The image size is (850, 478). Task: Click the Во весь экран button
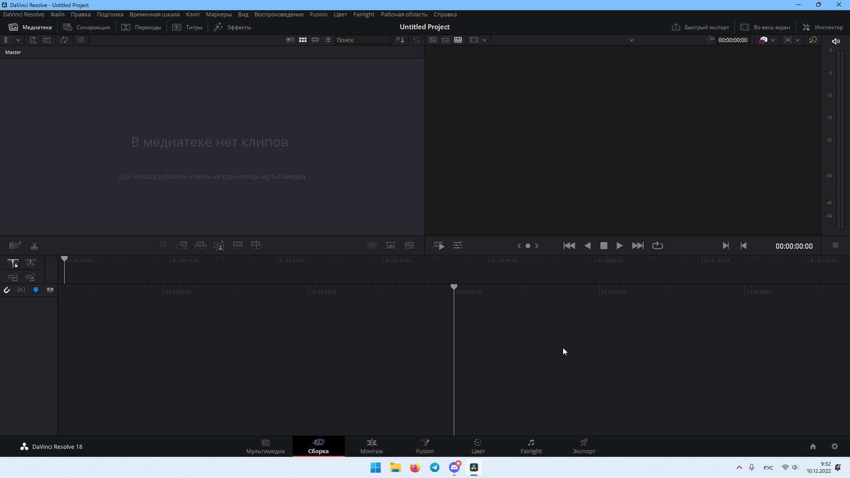click(765, 27)
